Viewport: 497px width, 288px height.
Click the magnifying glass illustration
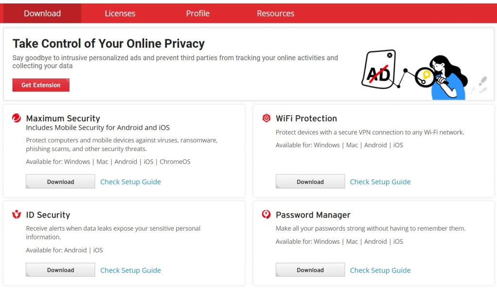point(426,77)
